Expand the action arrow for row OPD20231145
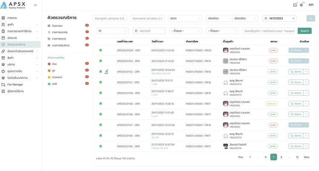Image resolution: width=319 pixels, height=171 pixels. [306, 146]
